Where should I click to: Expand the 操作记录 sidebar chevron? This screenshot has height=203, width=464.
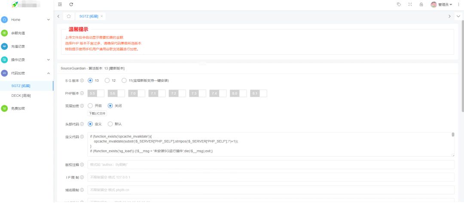pos(49,60)
